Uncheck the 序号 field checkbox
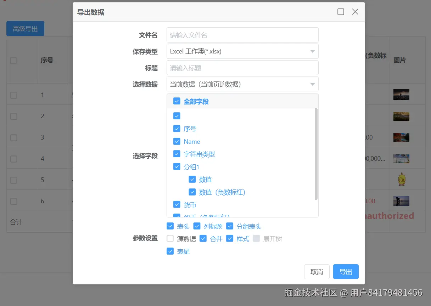Screen dimensions: 431x306 pos(177,129)
